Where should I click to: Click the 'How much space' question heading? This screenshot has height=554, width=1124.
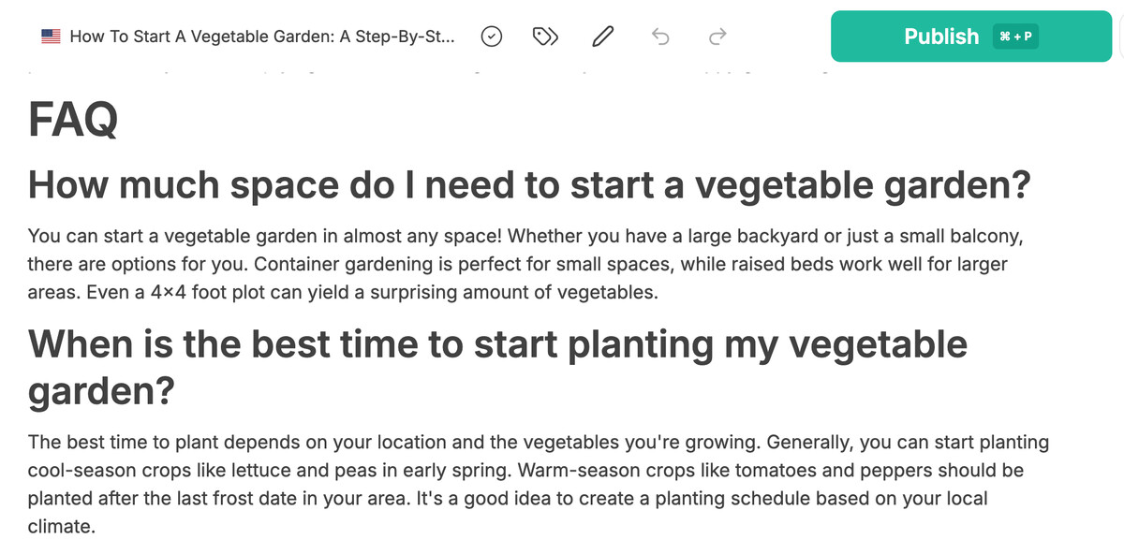pyautogui.click(x=529, y=185)
